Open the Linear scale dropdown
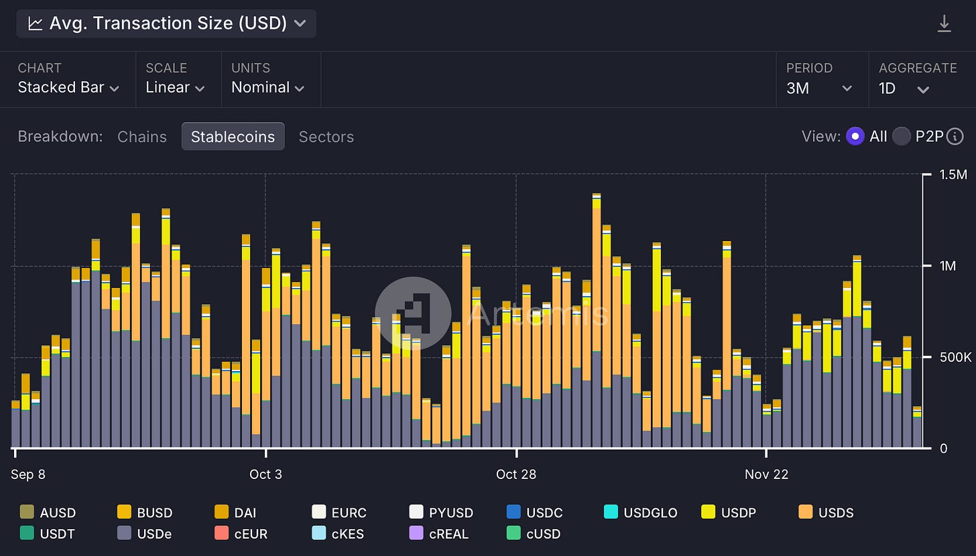The height and width of the screenshot is (556, 976). pos(177,88)
